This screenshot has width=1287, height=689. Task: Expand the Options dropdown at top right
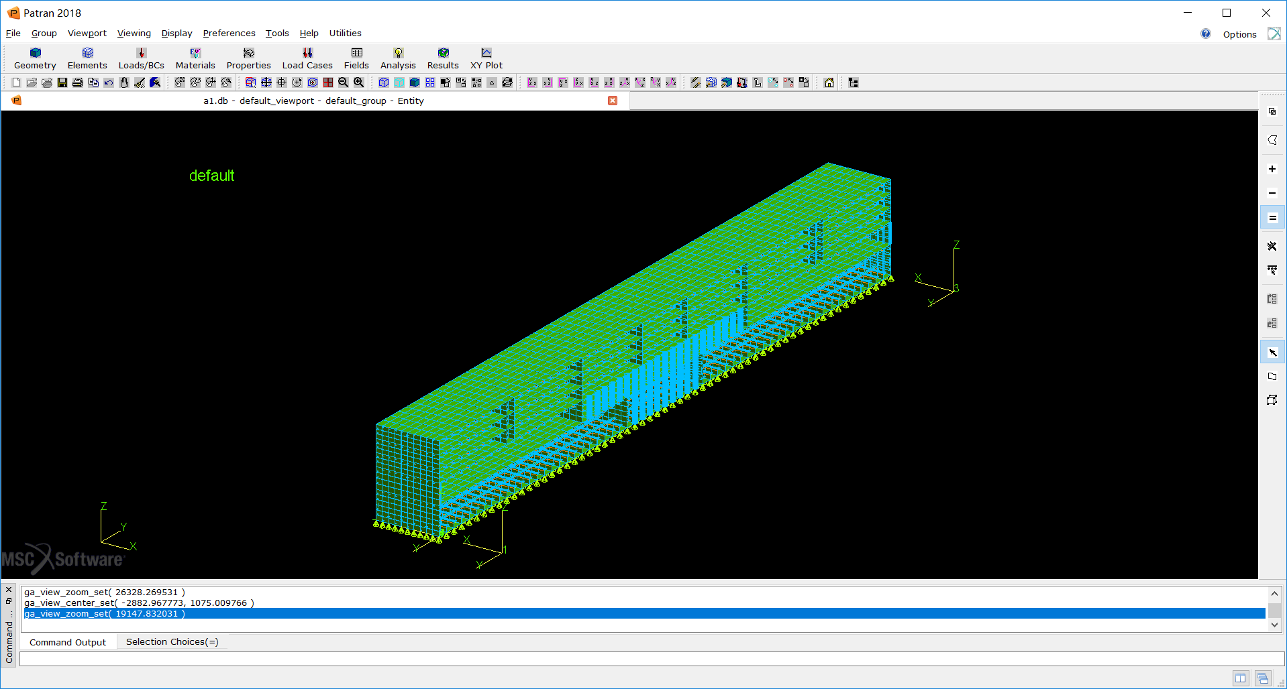coord(1239,34)
